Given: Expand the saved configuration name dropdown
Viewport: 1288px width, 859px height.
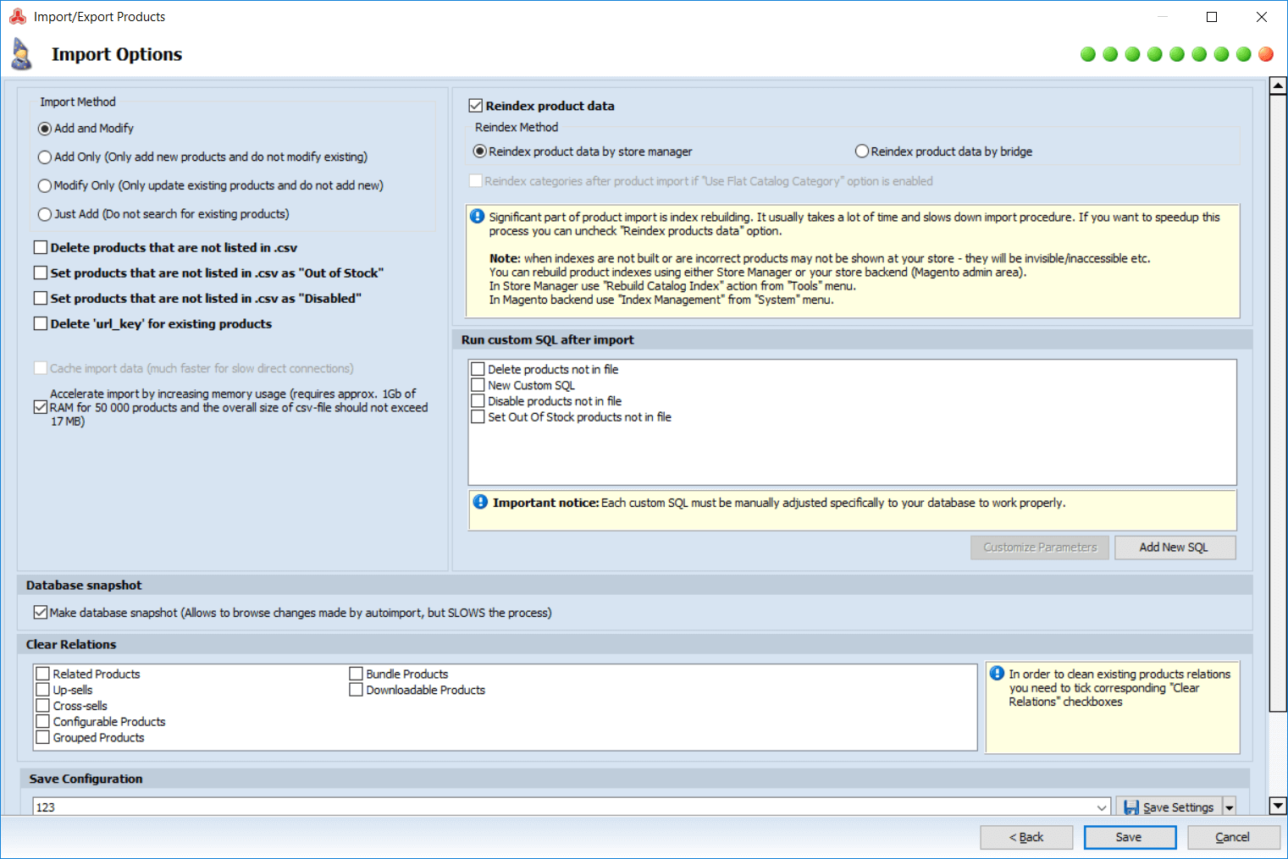Looking at the screenshot, I should coord(1102,807).
